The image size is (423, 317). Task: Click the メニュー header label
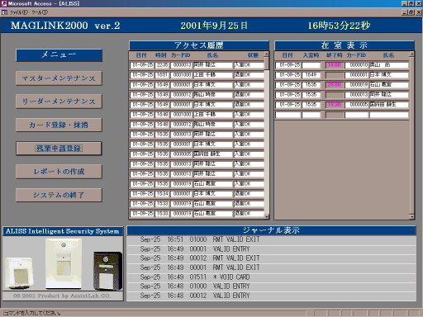[x=59, y=54]
